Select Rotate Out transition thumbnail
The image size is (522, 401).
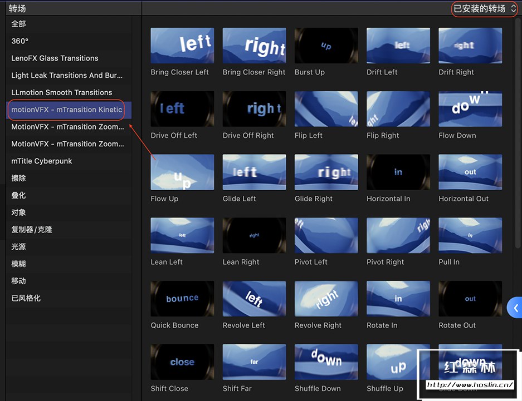[470, 299]
